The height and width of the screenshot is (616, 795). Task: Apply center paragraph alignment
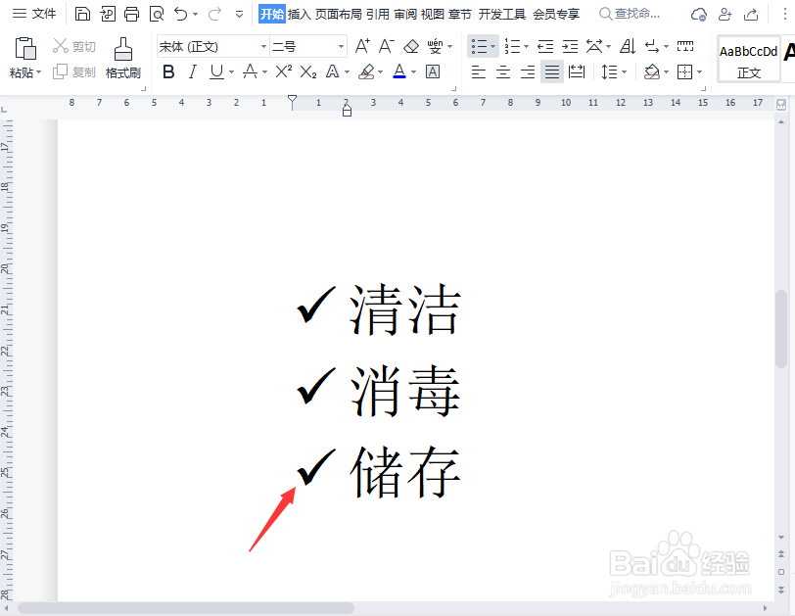pyautogui.click(x=502, y=71)
